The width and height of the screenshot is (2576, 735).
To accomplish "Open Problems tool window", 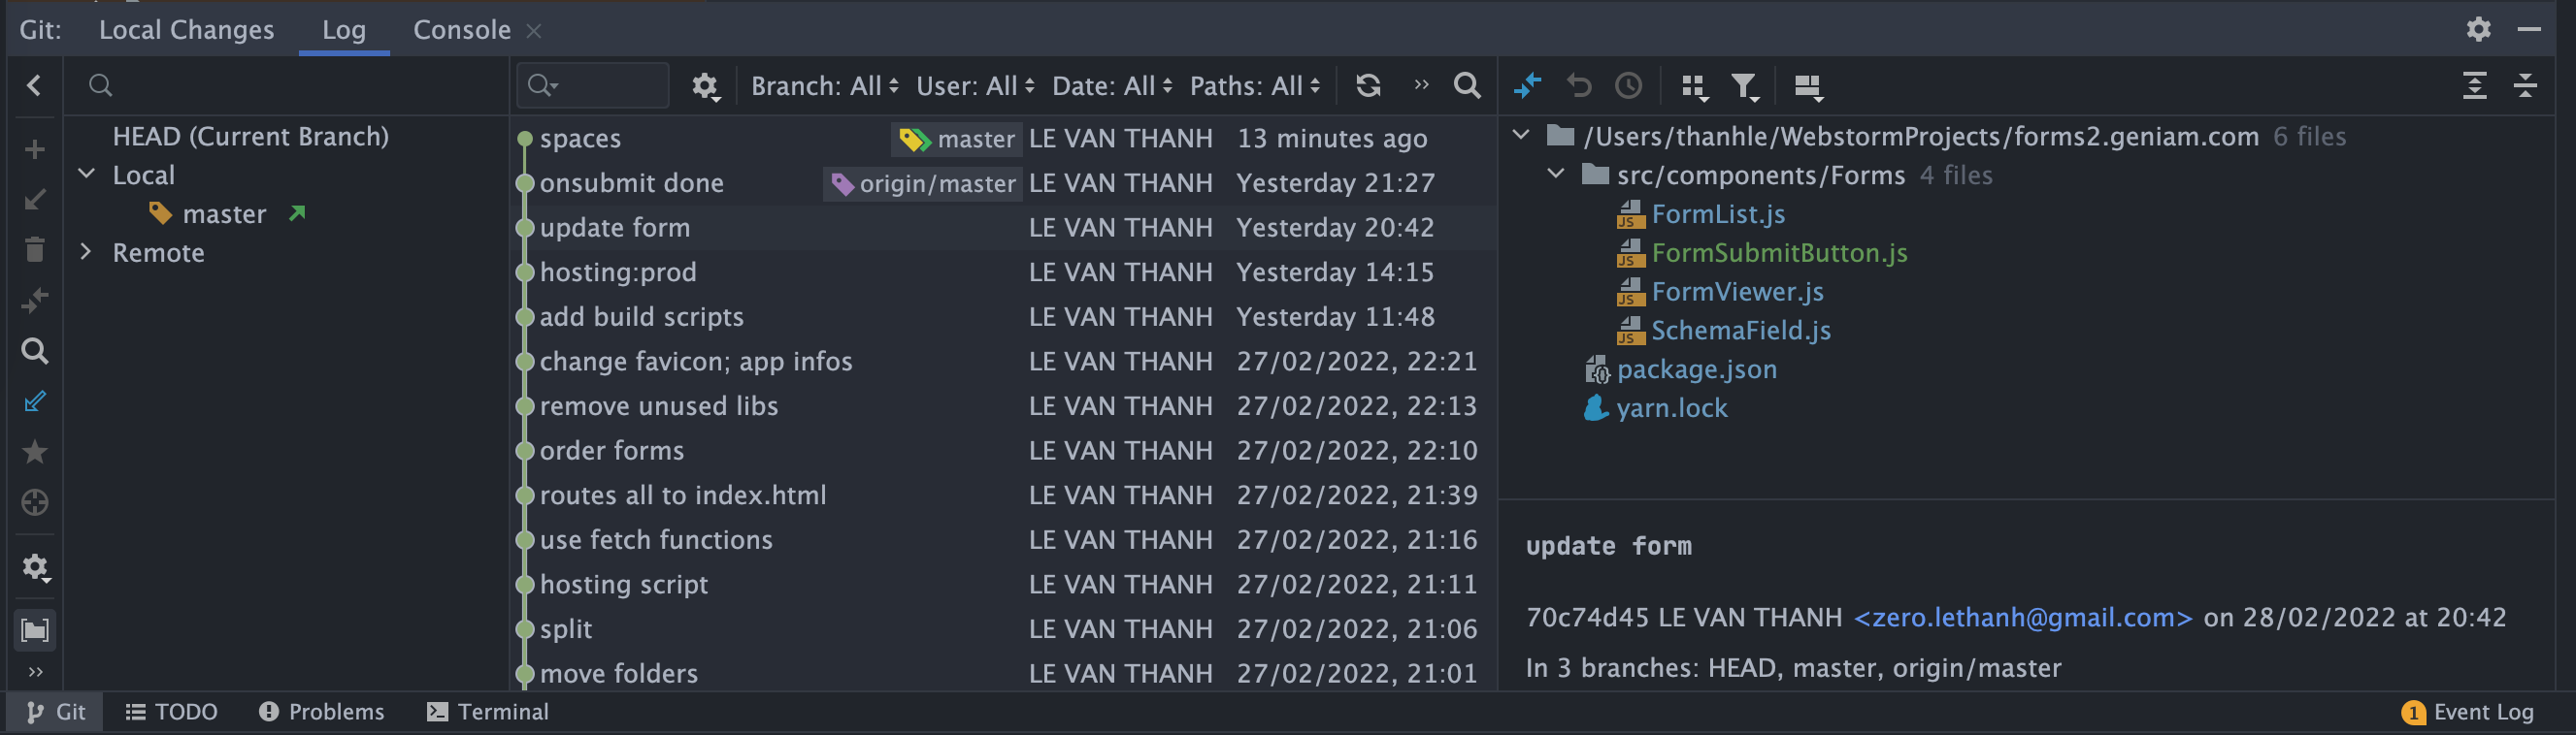I will (x=321, y=712).
